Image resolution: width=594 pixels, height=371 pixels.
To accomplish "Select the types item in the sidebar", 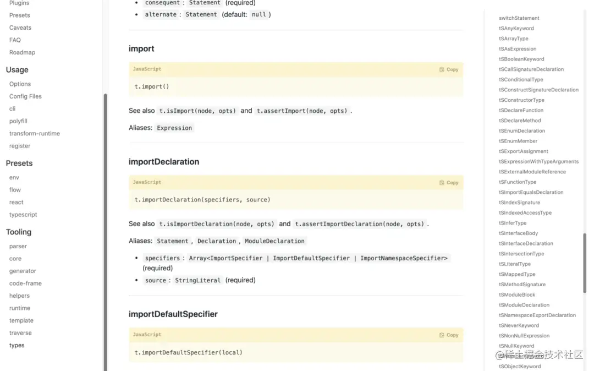I will (16, 345).
